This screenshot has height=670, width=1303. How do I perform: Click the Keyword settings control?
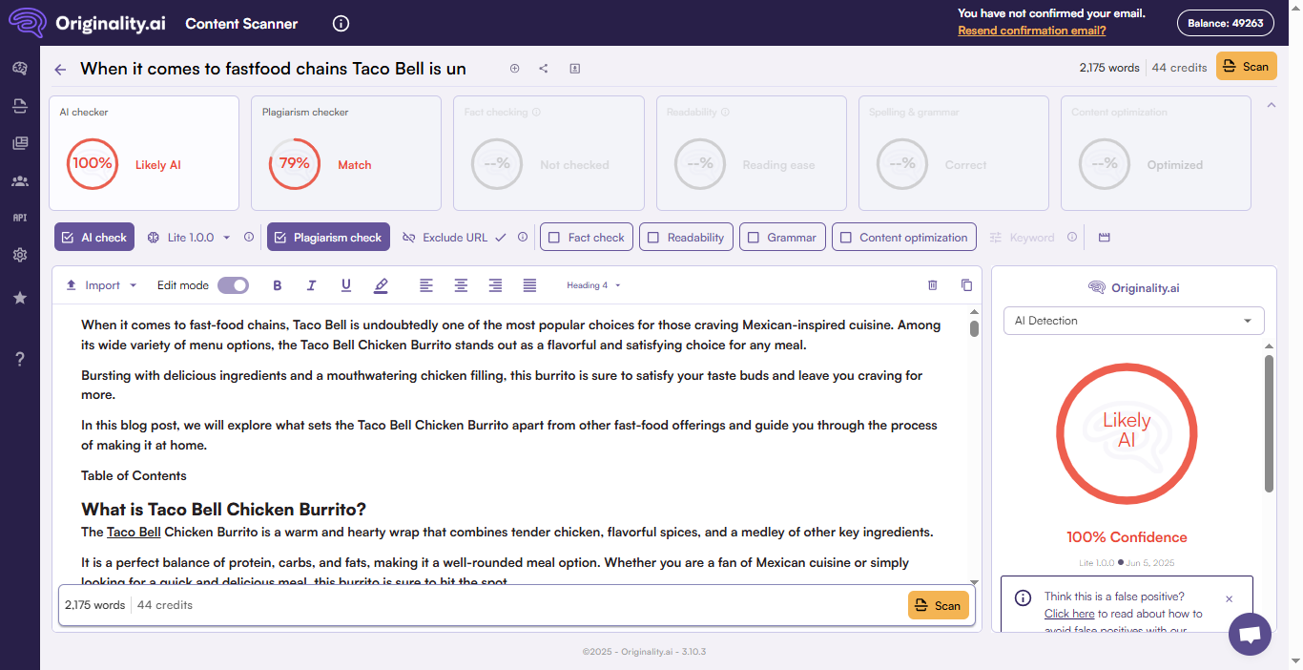1022,237
